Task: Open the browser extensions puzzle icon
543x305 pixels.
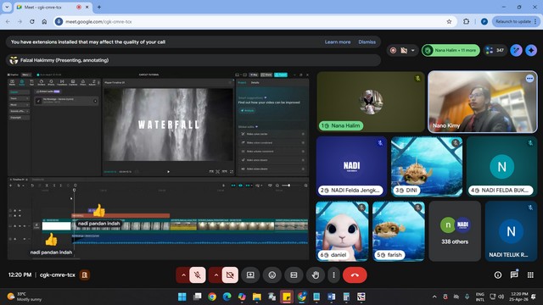Action: pos(466,21)
